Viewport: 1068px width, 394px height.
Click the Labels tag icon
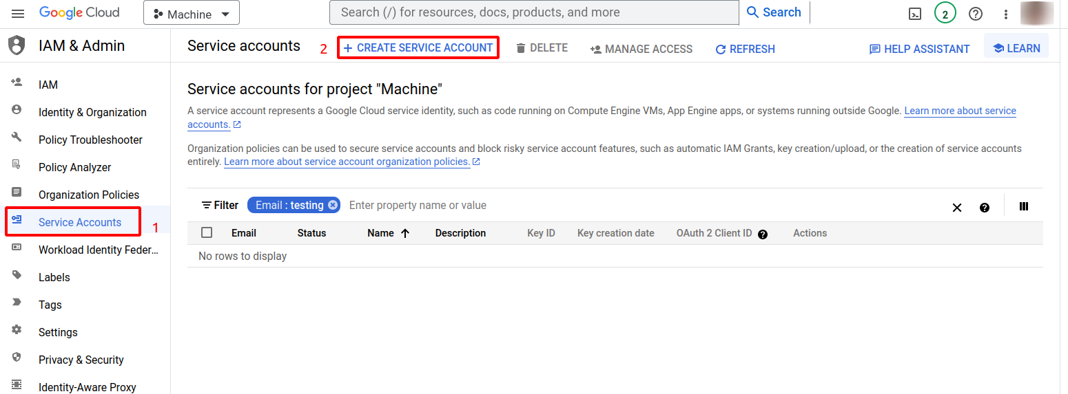(x=17, y=274)
